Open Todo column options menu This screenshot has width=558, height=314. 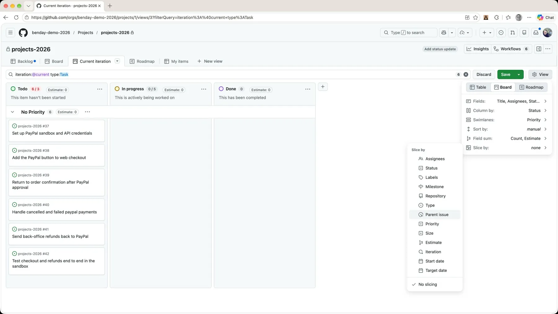click(100, 89)
